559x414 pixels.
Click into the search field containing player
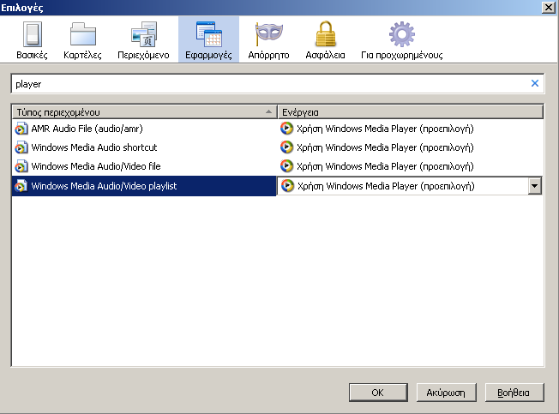click(x=271, y=84)
